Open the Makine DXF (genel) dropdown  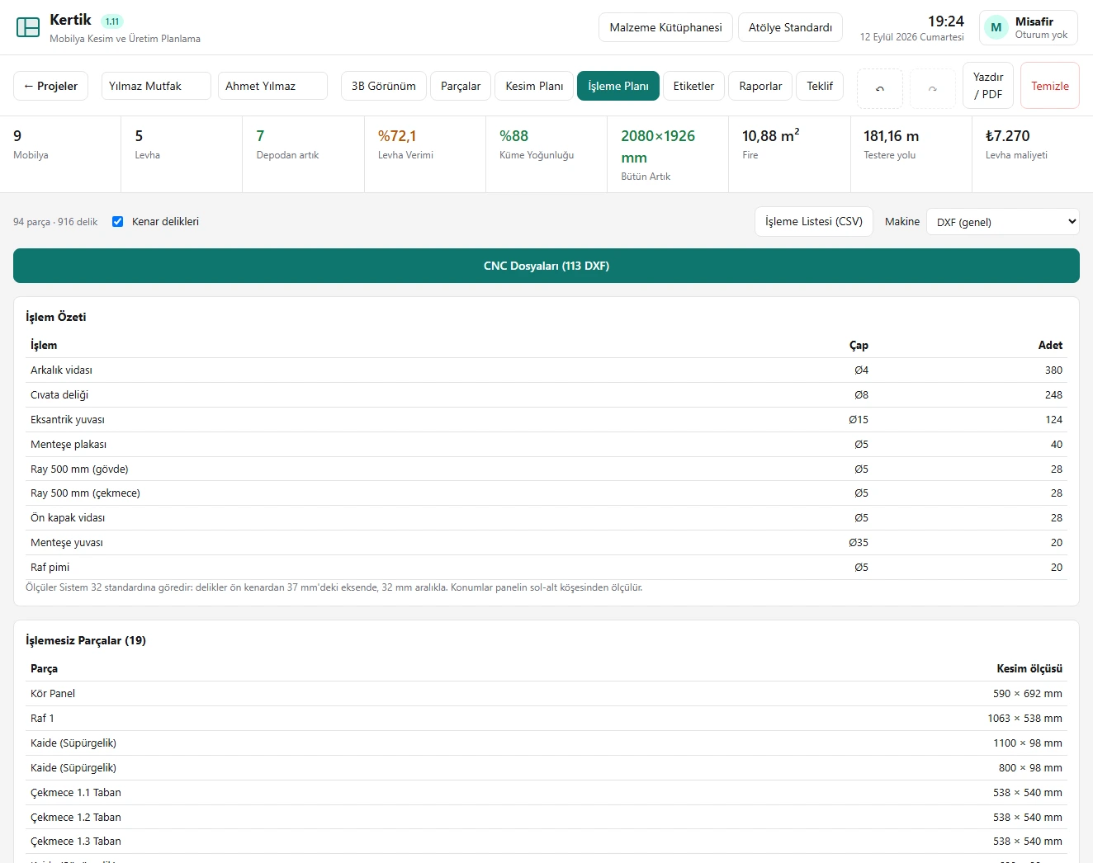tap(1003, 221)
